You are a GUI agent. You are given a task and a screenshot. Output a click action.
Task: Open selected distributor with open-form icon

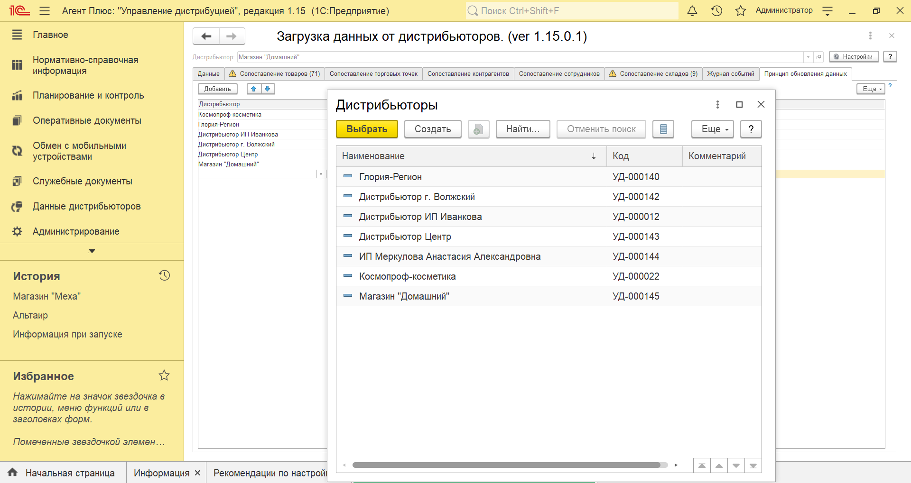click(818, 57)
